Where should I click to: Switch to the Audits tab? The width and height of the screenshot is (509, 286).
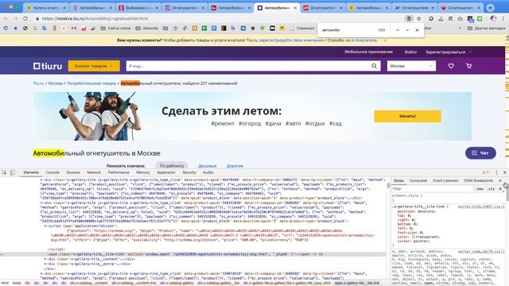coord(208,172)
